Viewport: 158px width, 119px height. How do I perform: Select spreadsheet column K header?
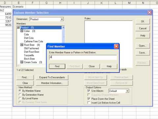(102, 3)
